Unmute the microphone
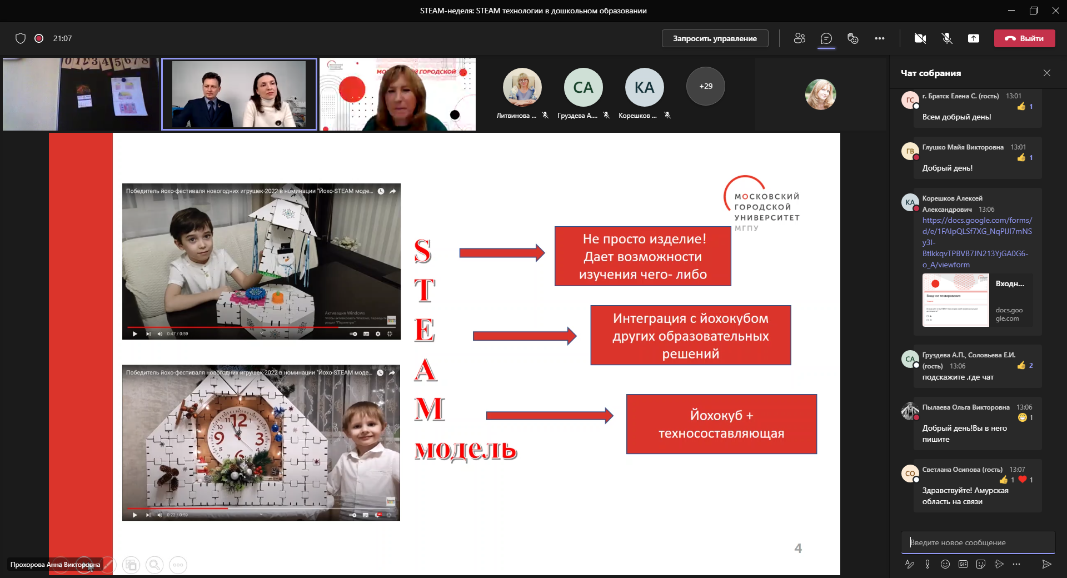This screenshot has height=578, width=1067. pyautogui.click(x=947, y=38)
